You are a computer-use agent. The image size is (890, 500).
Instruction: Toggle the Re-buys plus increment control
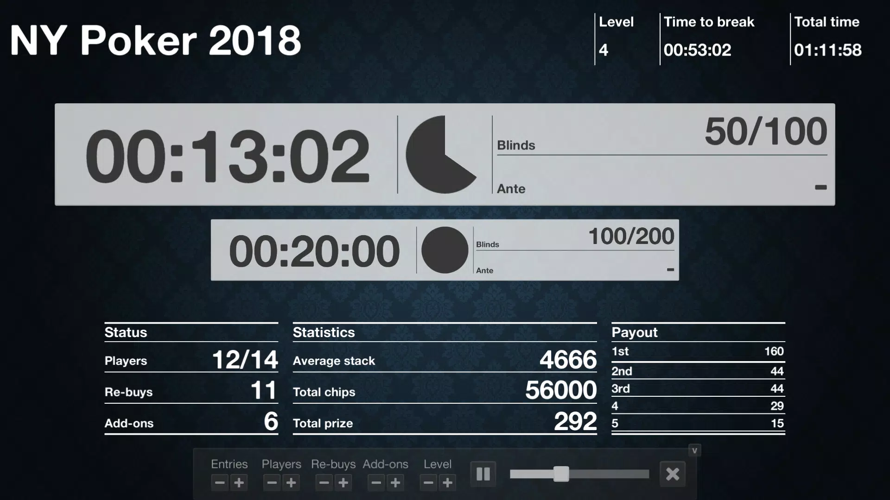click(343, 483)
